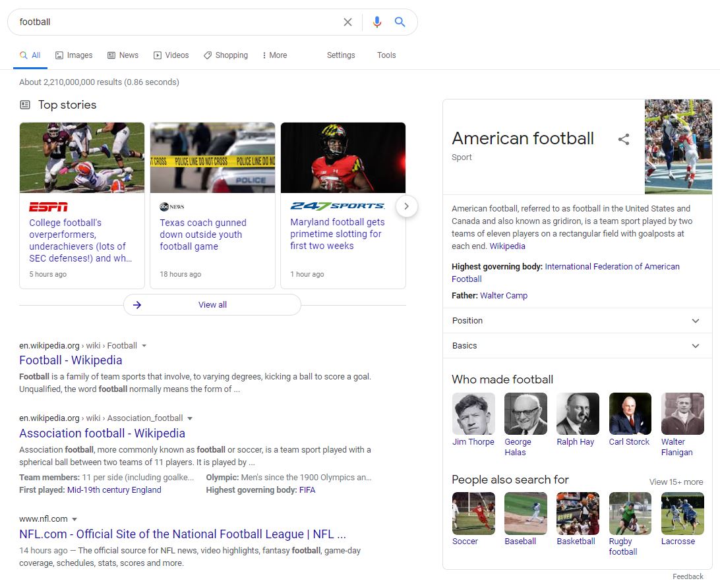Select Ralph Hay's photo
Image resolution: width=720 pixels, height=585 pixels.
(x=578, y=414)
